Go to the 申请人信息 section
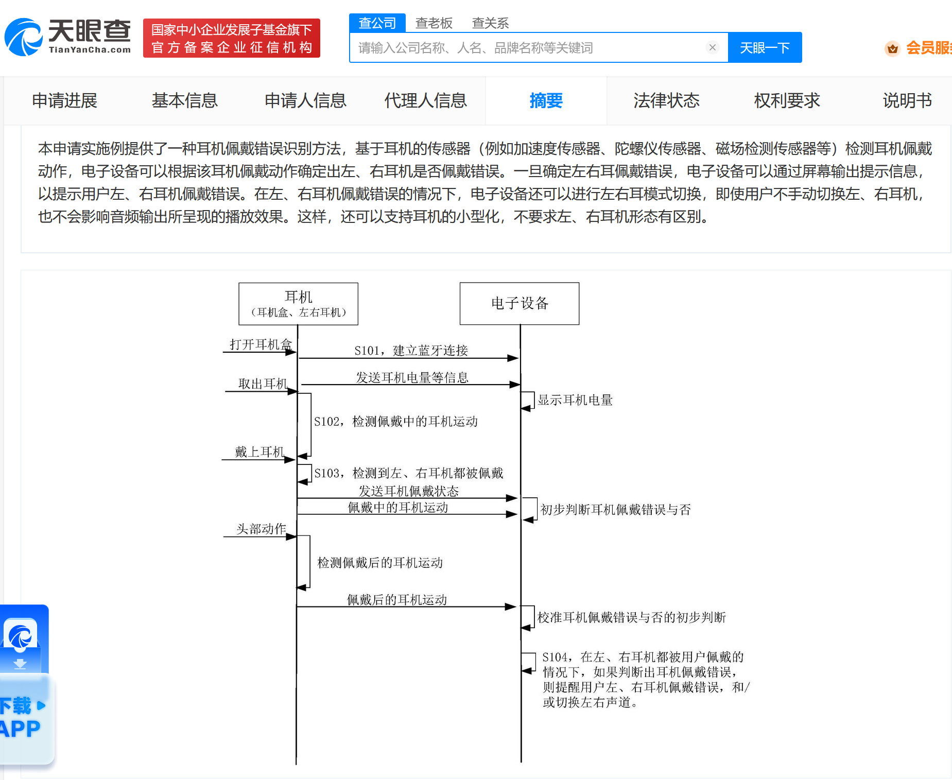 [305, 100]
